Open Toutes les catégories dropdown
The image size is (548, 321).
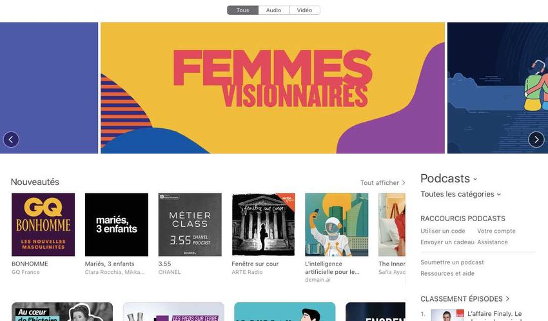460,194
